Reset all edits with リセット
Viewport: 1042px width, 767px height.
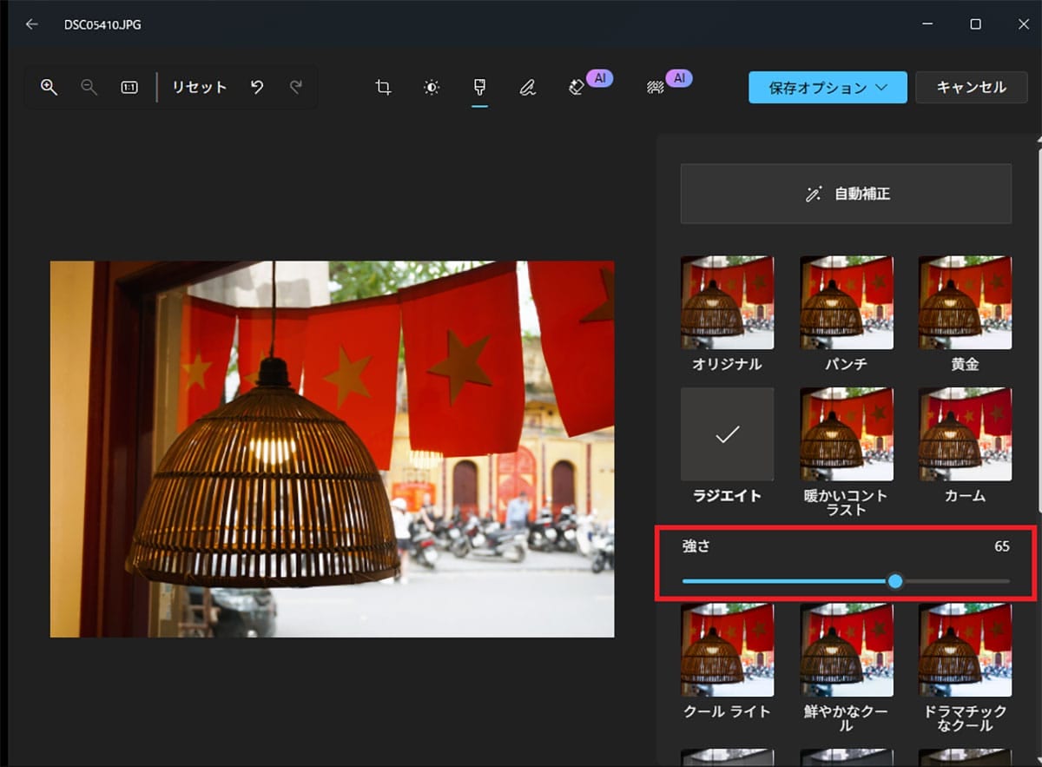pos(198,87)
